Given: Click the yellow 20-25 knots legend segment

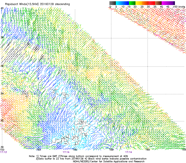Looking at the screenshot, I should 139,3.
